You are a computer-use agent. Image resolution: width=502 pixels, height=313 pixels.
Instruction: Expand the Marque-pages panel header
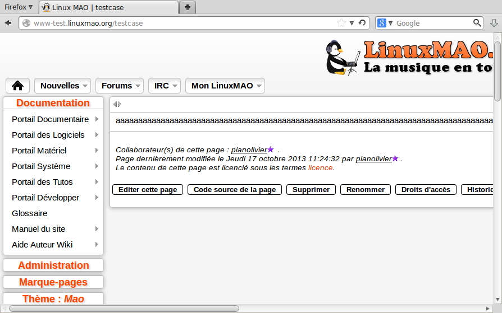(x=53, y=282)
